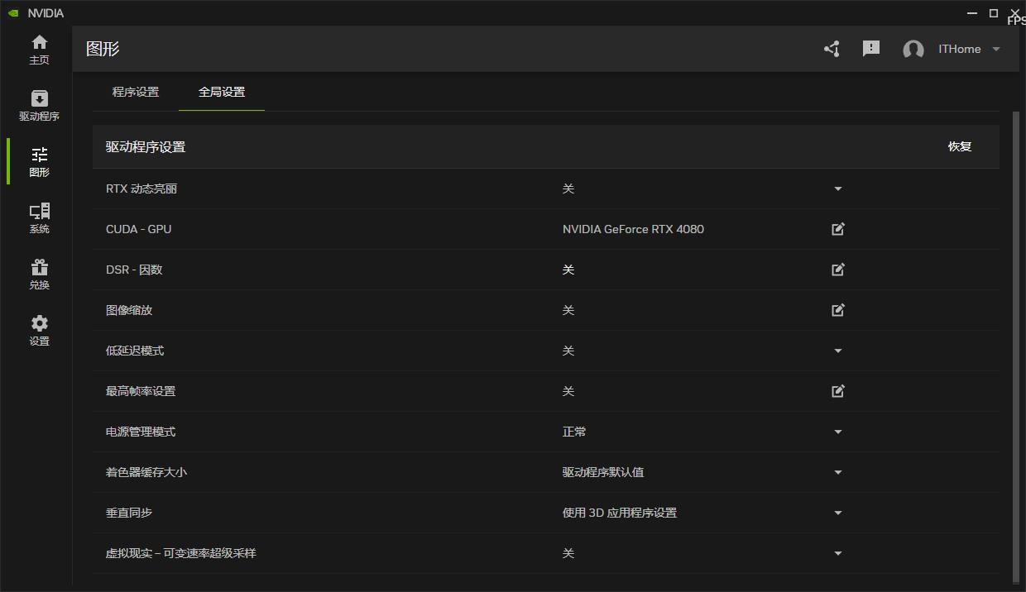Click the share icon in top bar
Image resolution: width=1026 pixels, height=592 pixels.
[x=832, y=49]
